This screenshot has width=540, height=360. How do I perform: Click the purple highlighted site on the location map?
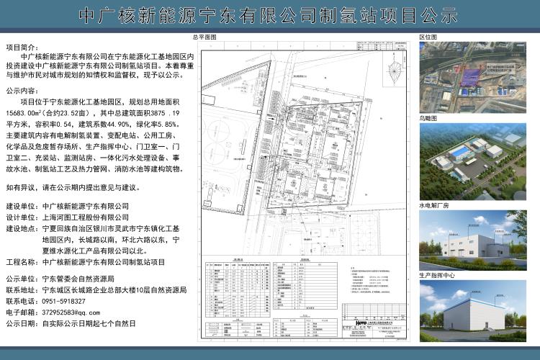coord(469,77)
